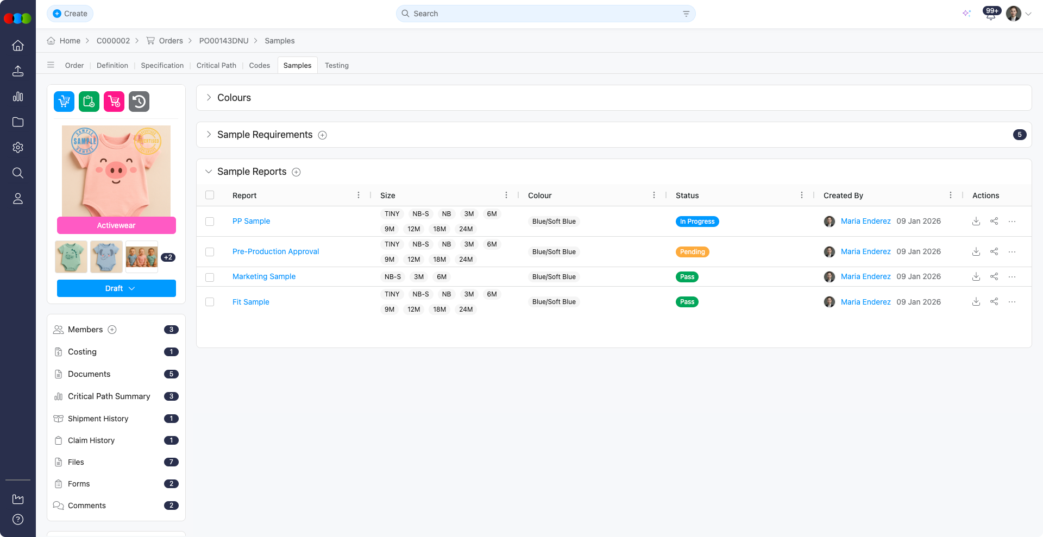Select the analytics chart icon in the sidebar

pos(18,97)
